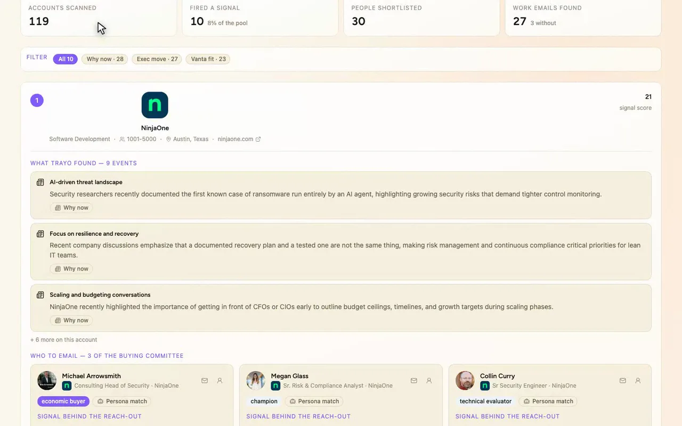Click the Accounts Scanned 119 stat card
The height and width of the screenshot is (426, 682).
point(99,17)
